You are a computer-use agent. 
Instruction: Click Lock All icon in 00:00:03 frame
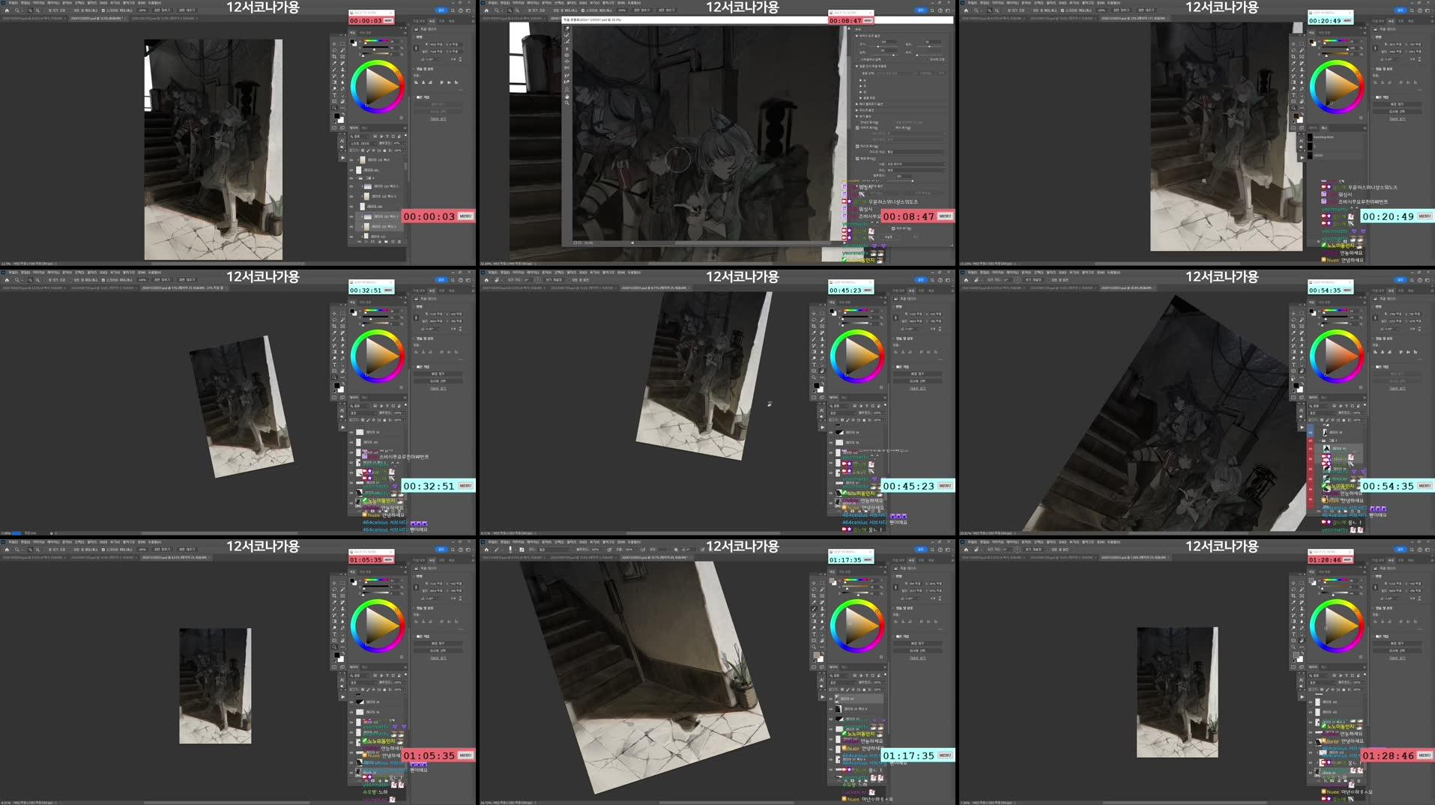pos(384,151)
